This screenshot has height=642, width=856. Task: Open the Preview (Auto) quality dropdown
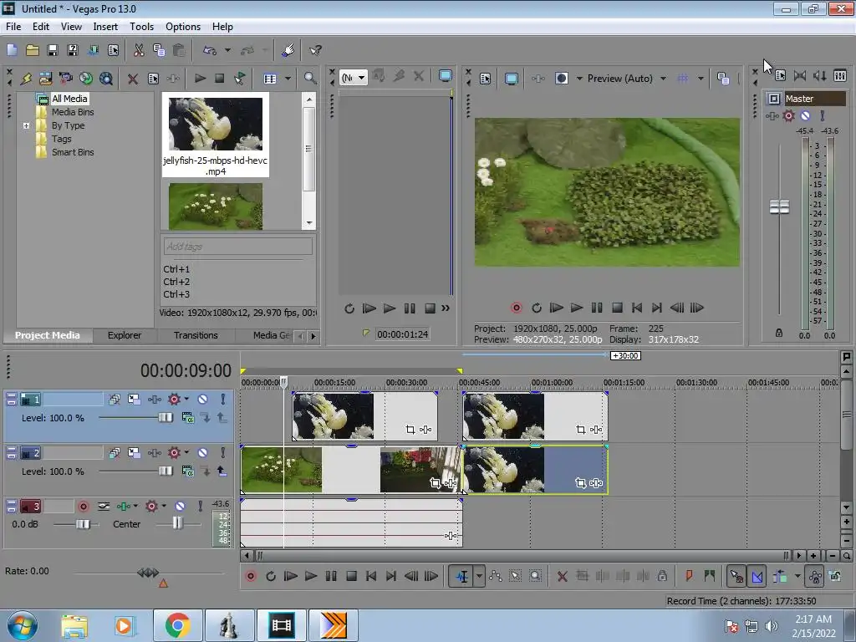tap(663, 79)
